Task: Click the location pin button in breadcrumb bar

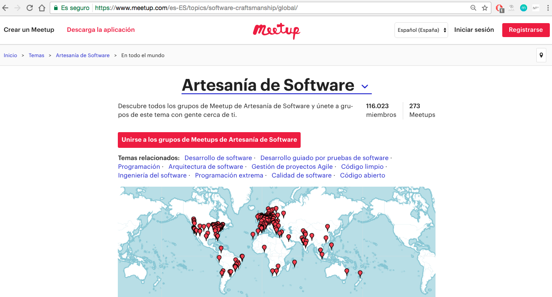Action: click(541, 55)
